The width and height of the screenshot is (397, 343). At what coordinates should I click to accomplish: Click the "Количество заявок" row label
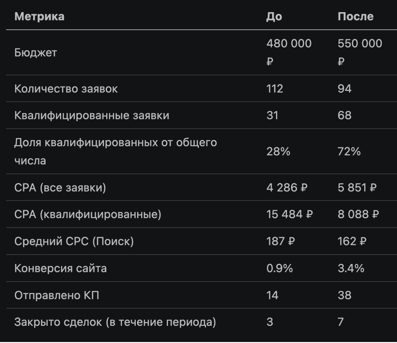click(66, 89)
